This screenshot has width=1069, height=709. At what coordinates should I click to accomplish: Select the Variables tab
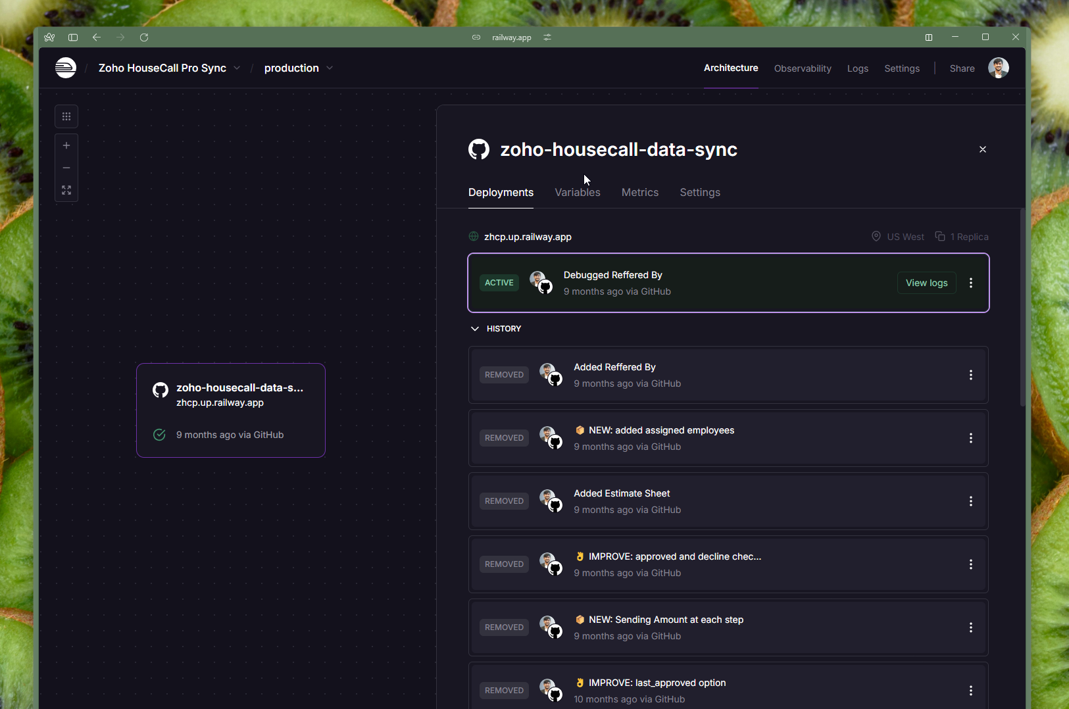tap(578, 193)
